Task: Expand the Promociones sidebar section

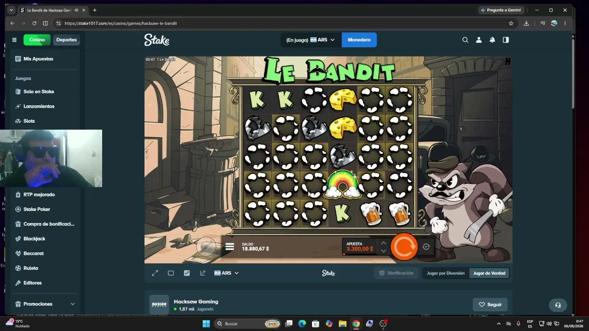Action: 45,304
